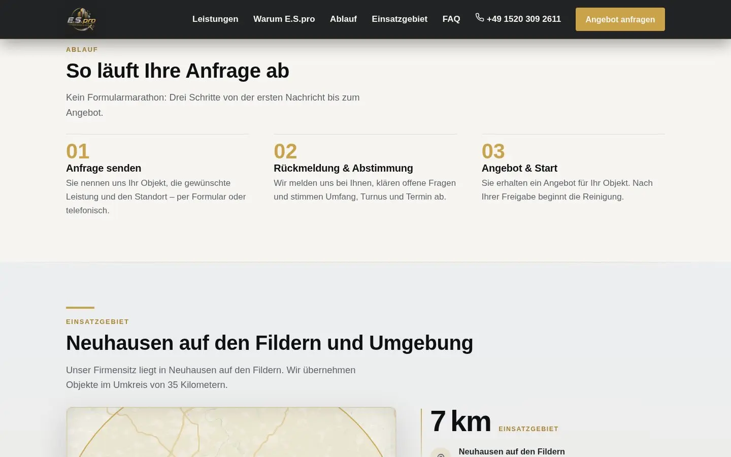This screenshot has height=457, width=731.
Task: Click the step number 02
Action: coord(285,151)
